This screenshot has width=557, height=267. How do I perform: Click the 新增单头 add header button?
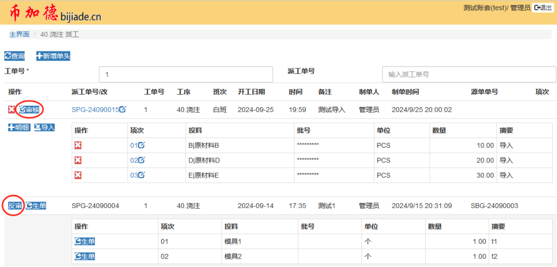(x=53, y=56)
